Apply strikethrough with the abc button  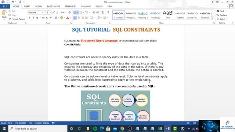click(x=43, y=18)
